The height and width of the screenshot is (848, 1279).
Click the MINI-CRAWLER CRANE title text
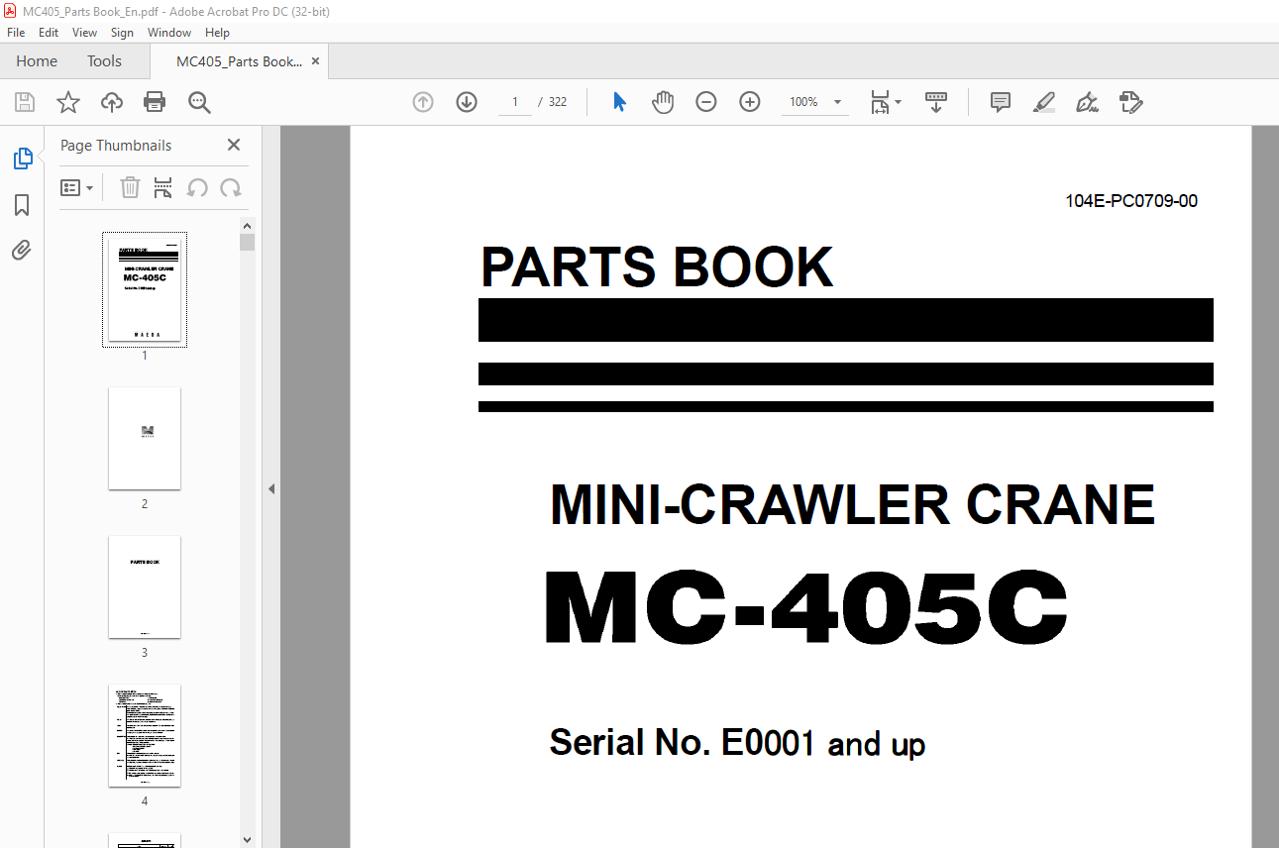tap(852, 505)
